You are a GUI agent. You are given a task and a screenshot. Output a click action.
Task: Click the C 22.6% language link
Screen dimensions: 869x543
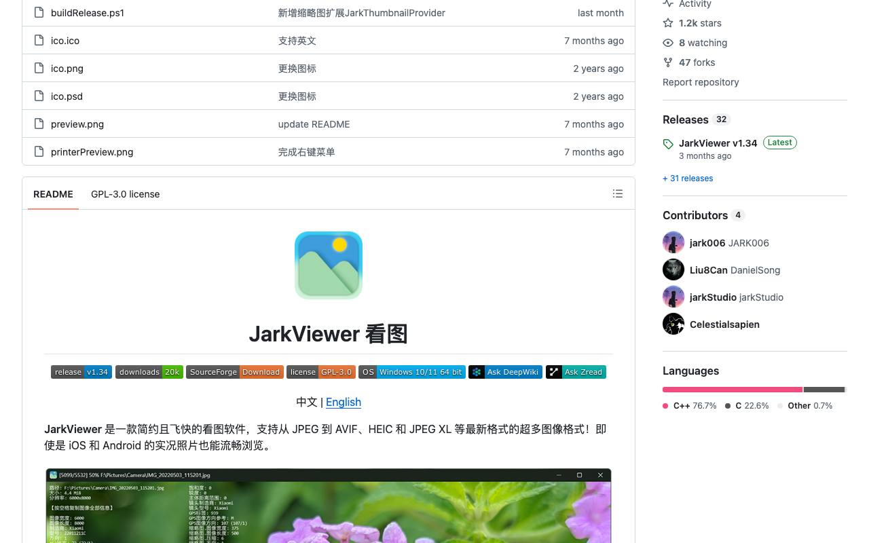click(747, 406)
